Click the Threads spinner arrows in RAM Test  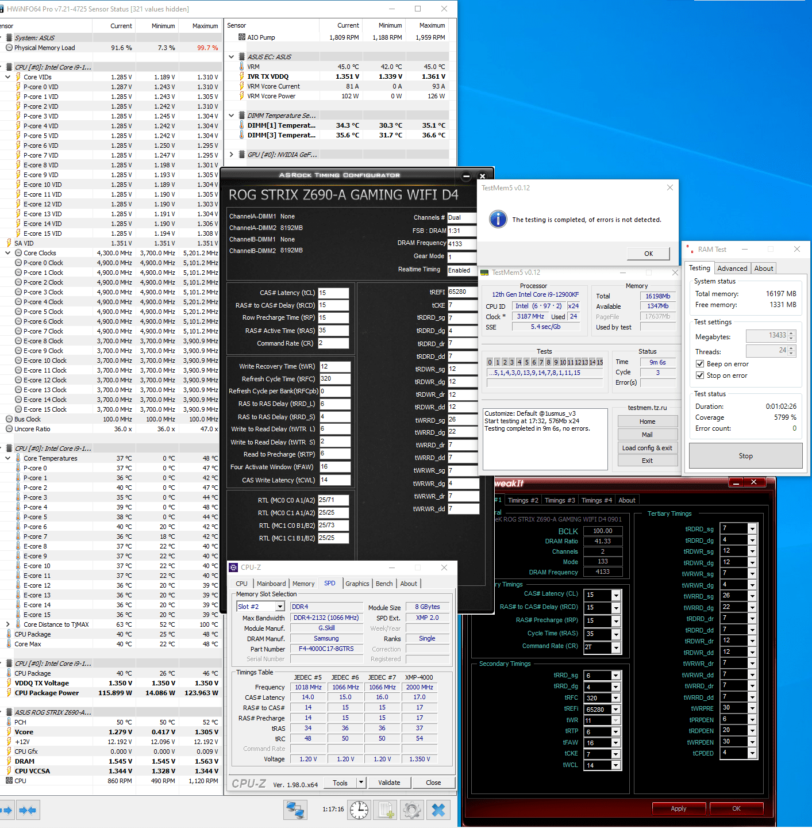click(x=791, y=350)
